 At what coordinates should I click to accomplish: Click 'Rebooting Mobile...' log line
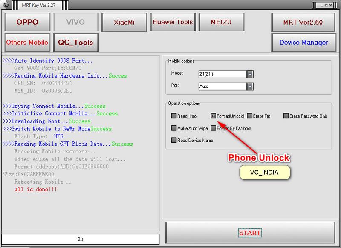point(43,182)
